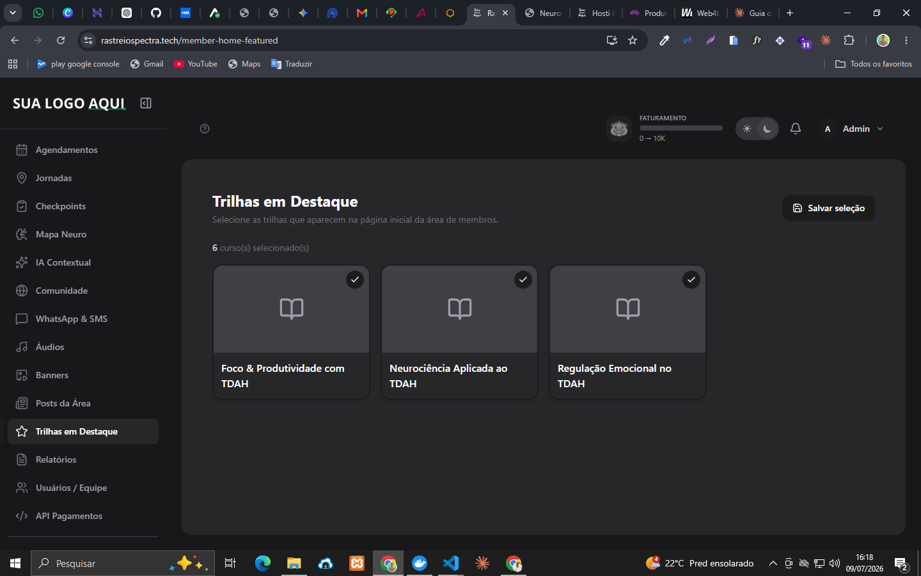The image size is (921, 576).
Task: Click the Comunidade globe icon
Action: [x=22, y=291]
